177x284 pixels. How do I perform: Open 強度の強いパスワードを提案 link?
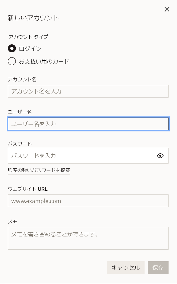pyautogui.click(x=39, y=170)
